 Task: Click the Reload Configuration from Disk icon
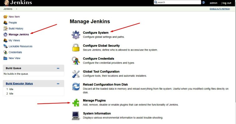(76, 87)
